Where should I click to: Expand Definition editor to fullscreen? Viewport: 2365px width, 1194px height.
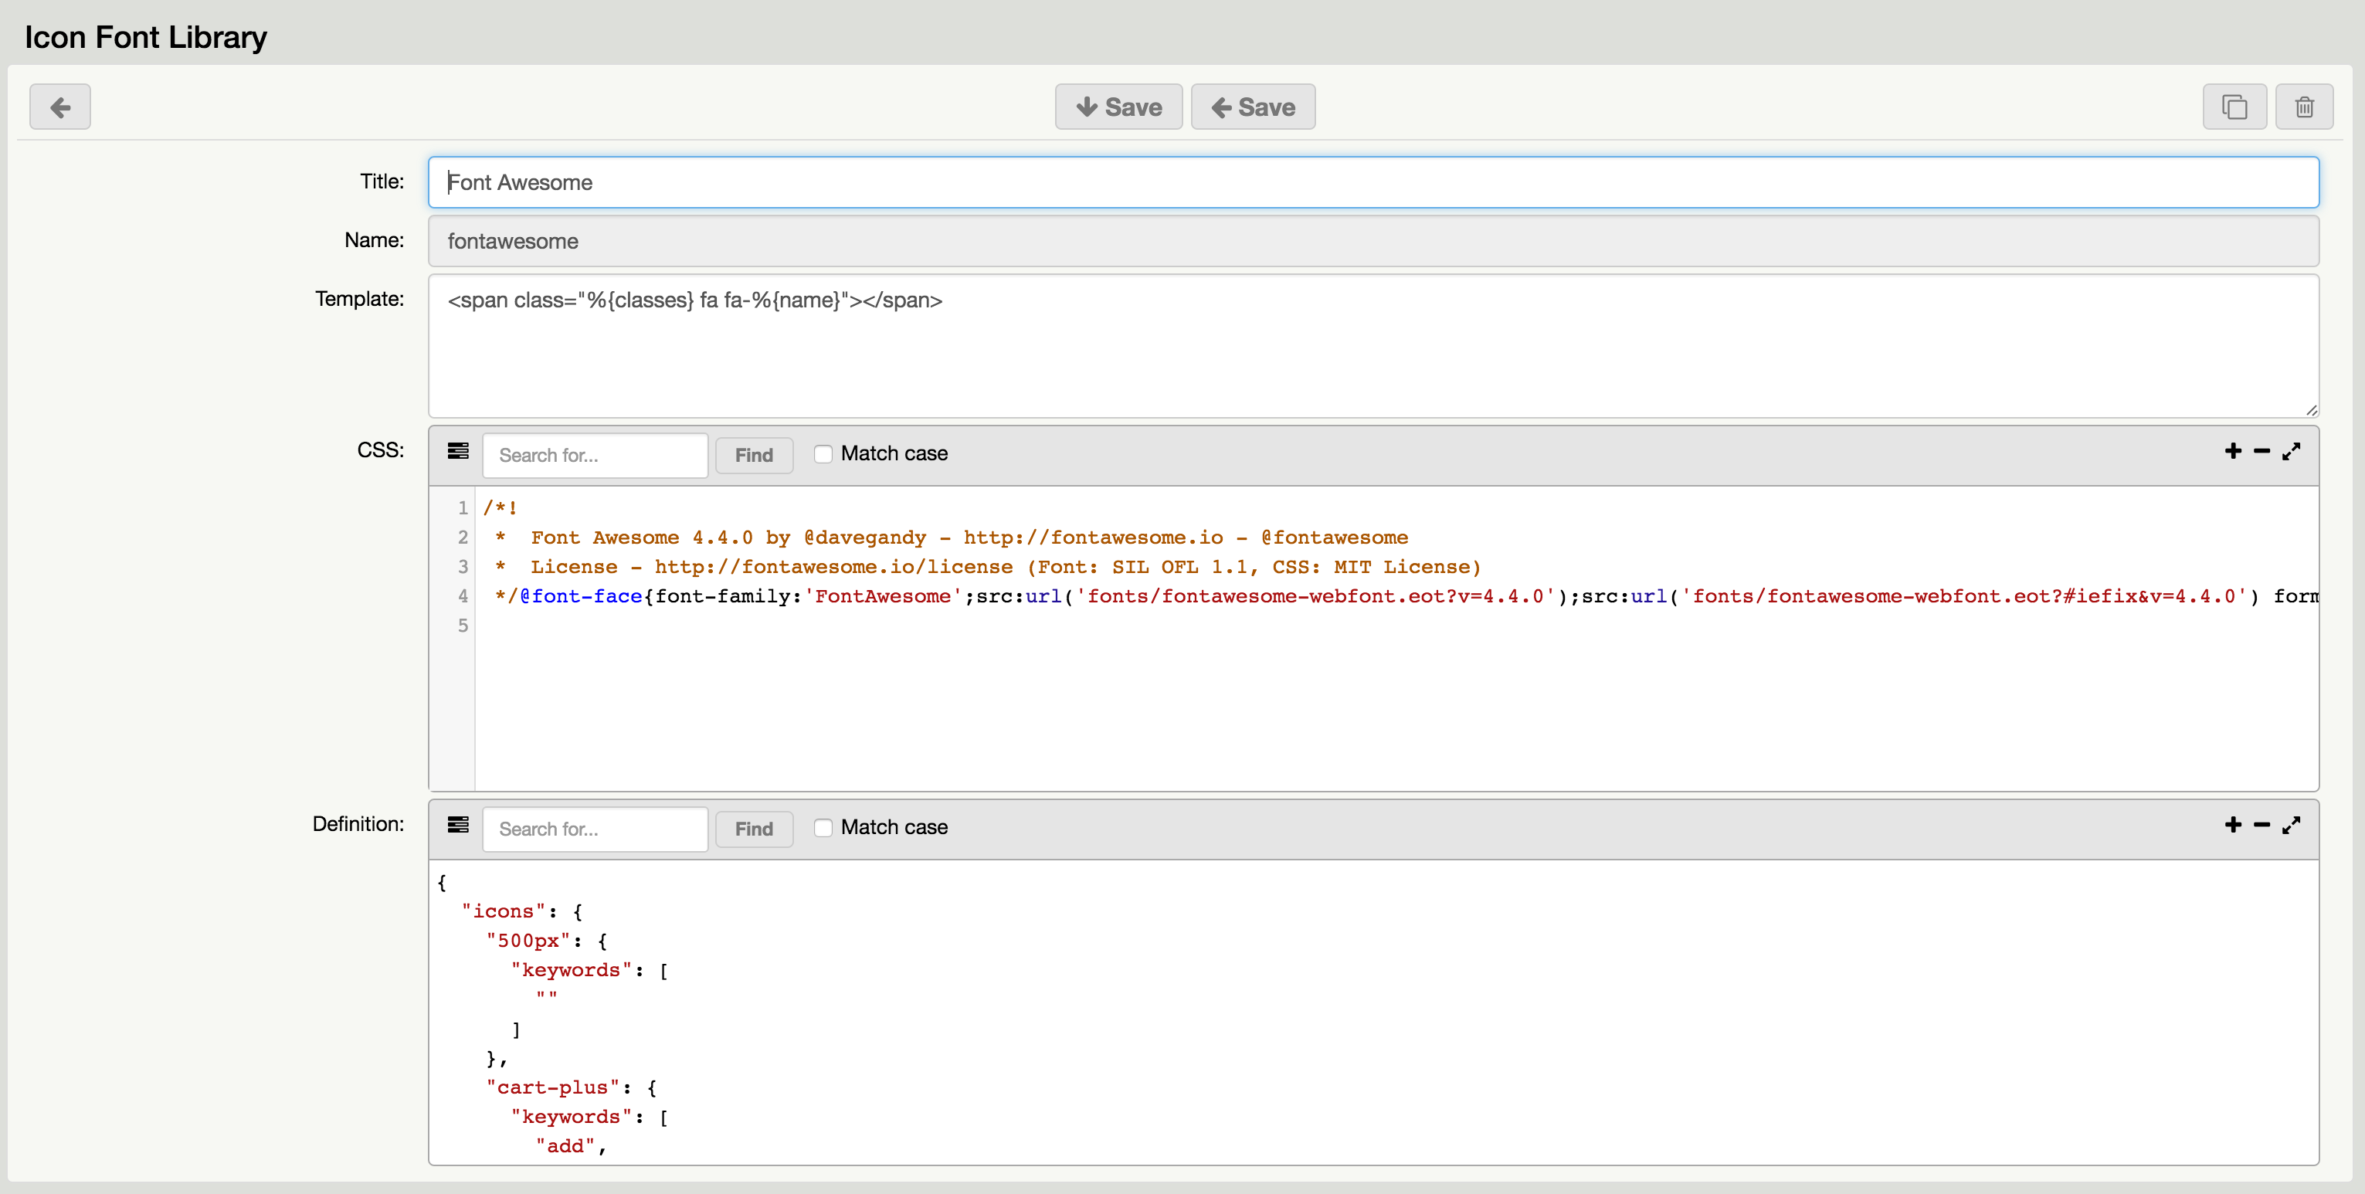coord(2292,825)
